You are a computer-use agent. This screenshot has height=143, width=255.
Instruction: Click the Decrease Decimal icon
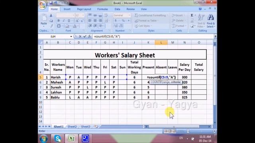(x=121, y=26)
